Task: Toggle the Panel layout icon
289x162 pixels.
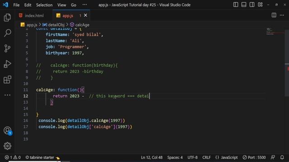Action: 244,4
